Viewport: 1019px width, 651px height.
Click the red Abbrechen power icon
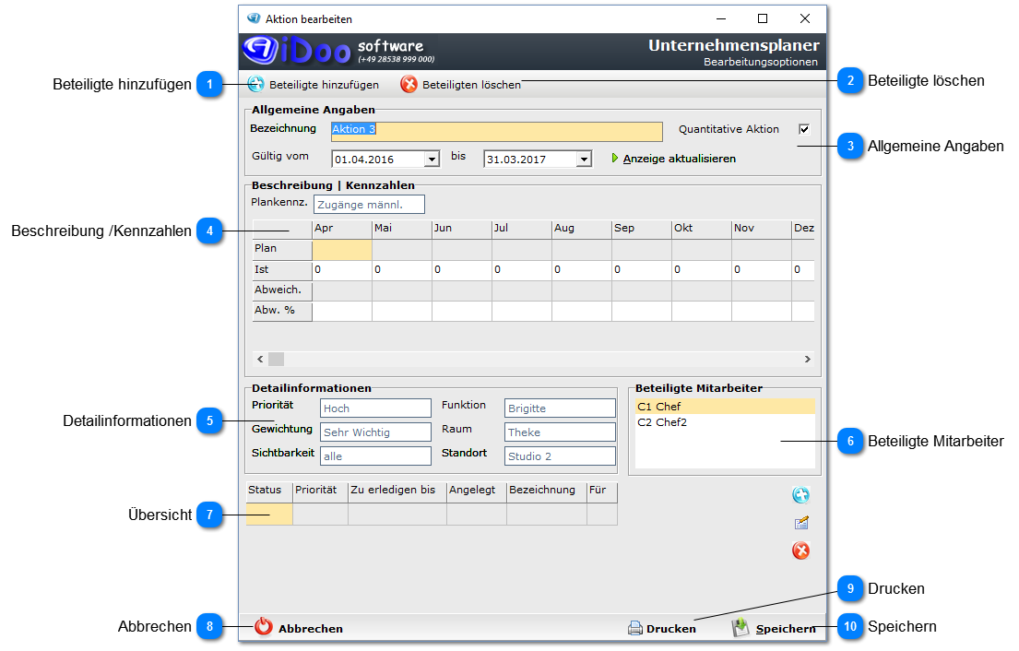pos(263,626)
